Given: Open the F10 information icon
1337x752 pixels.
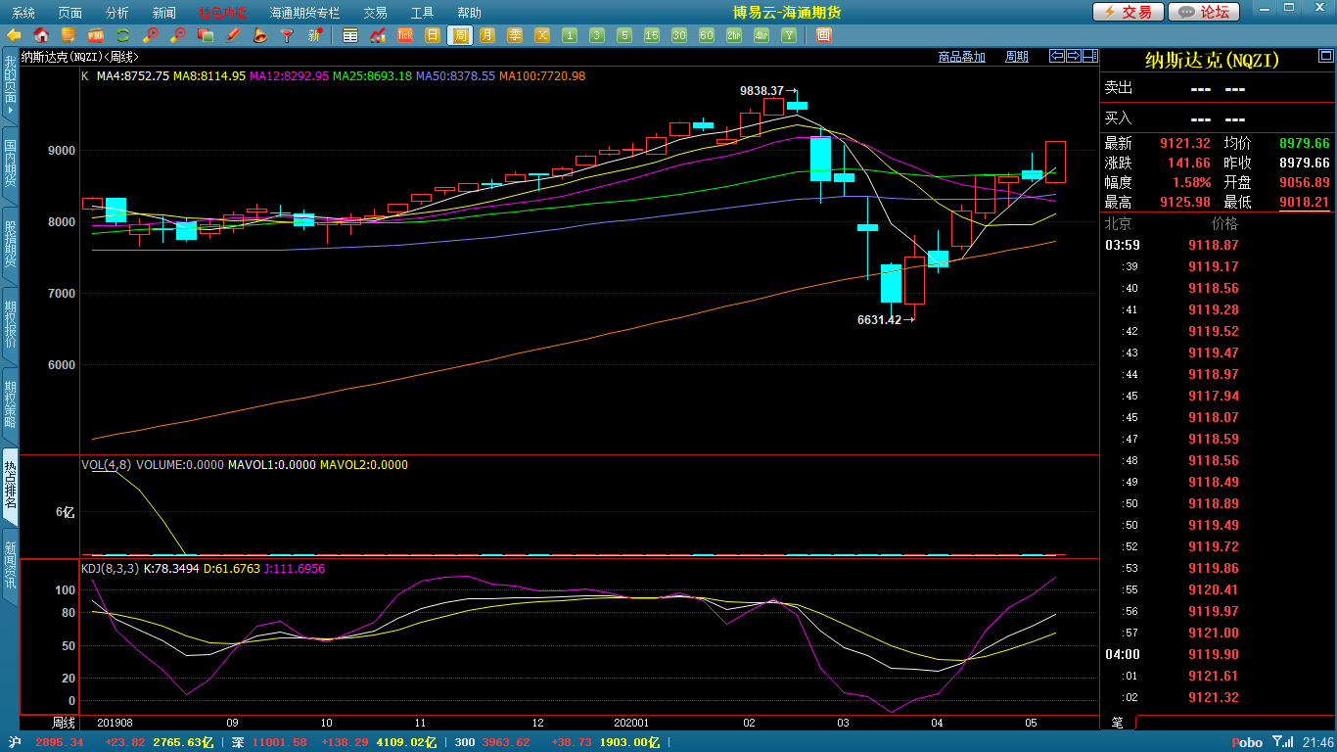Looking at the screenshot, I should click(96, 35).
